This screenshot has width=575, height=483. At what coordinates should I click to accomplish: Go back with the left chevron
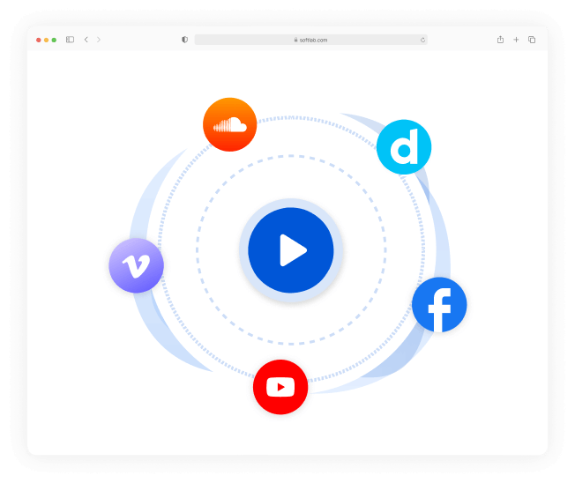(x=86, y=40)
